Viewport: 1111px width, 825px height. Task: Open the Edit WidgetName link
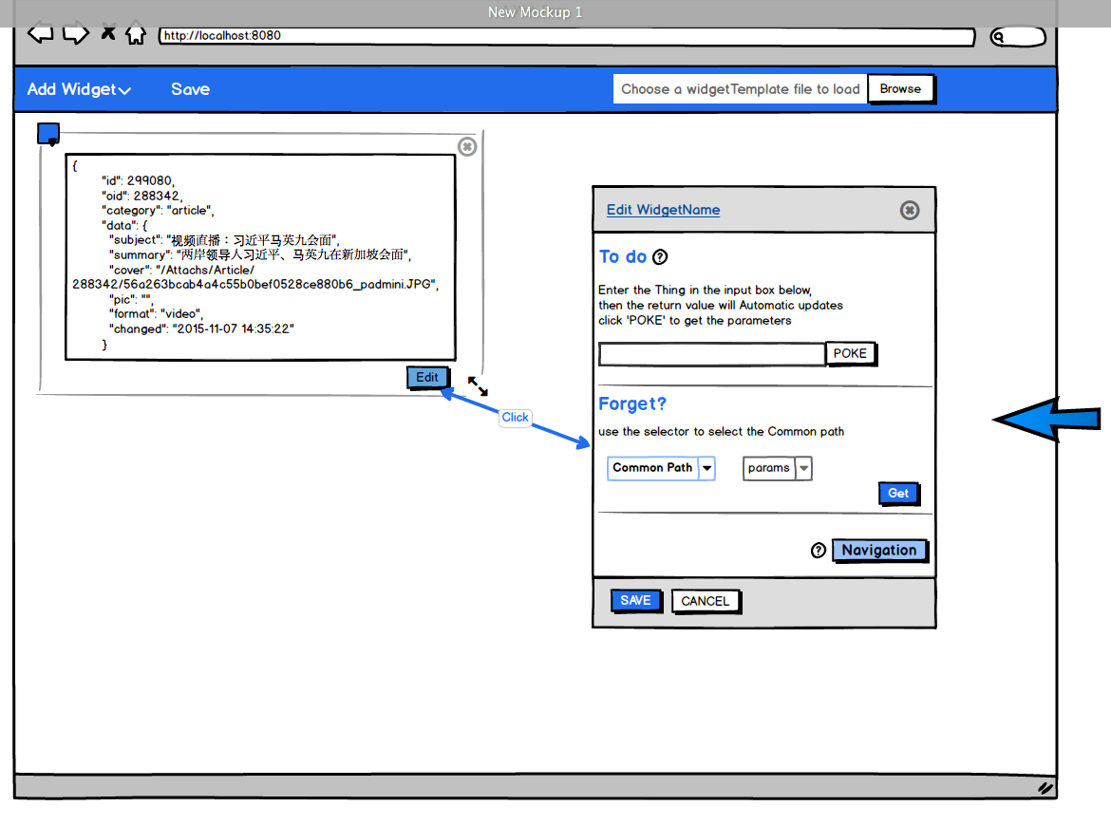663,210
